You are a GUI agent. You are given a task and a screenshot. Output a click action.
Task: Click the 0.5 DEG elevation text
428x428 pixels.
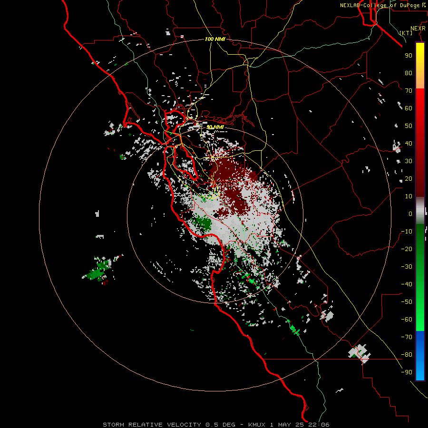[220, 425]
